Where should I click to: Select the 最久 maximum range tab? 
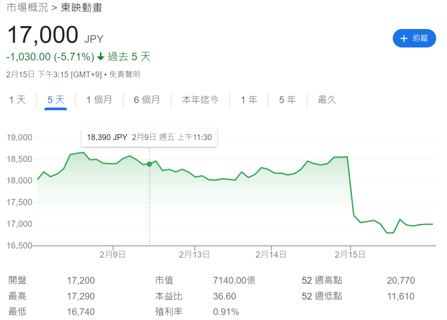pyautogui.click(x=327, y=100)
